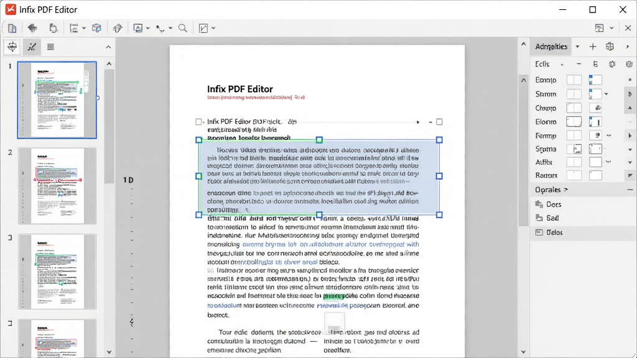Click the pin icon in the toolbar

(x=32, y=28)
